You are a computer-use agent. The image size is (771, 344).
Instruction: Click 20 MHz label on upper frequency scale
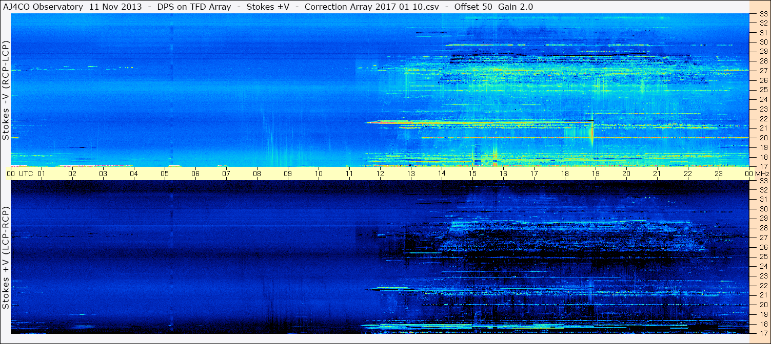click(x=763, y=138)
